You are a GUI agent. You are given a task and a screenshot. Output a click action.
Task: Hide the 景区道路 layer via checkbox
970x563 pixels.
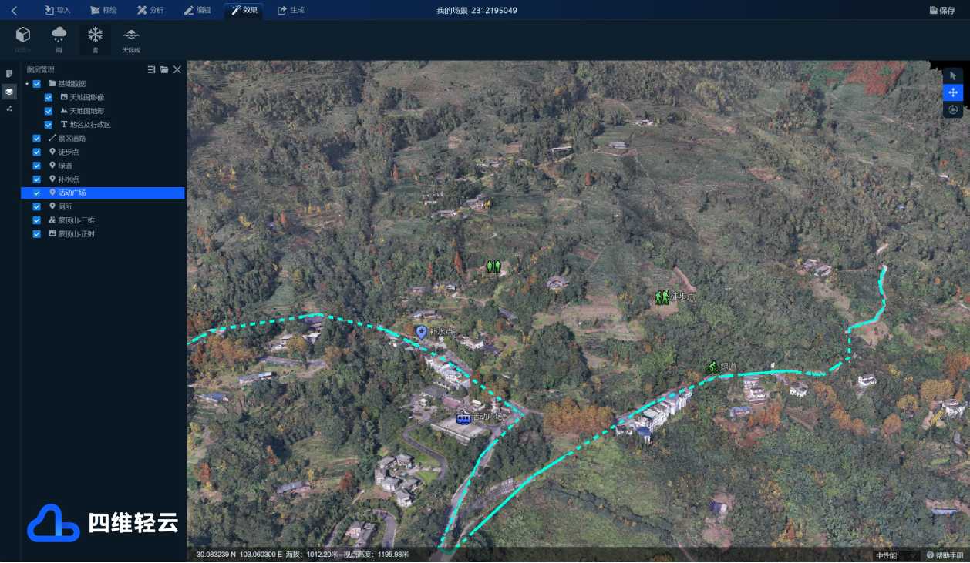[x=36, y=138]
